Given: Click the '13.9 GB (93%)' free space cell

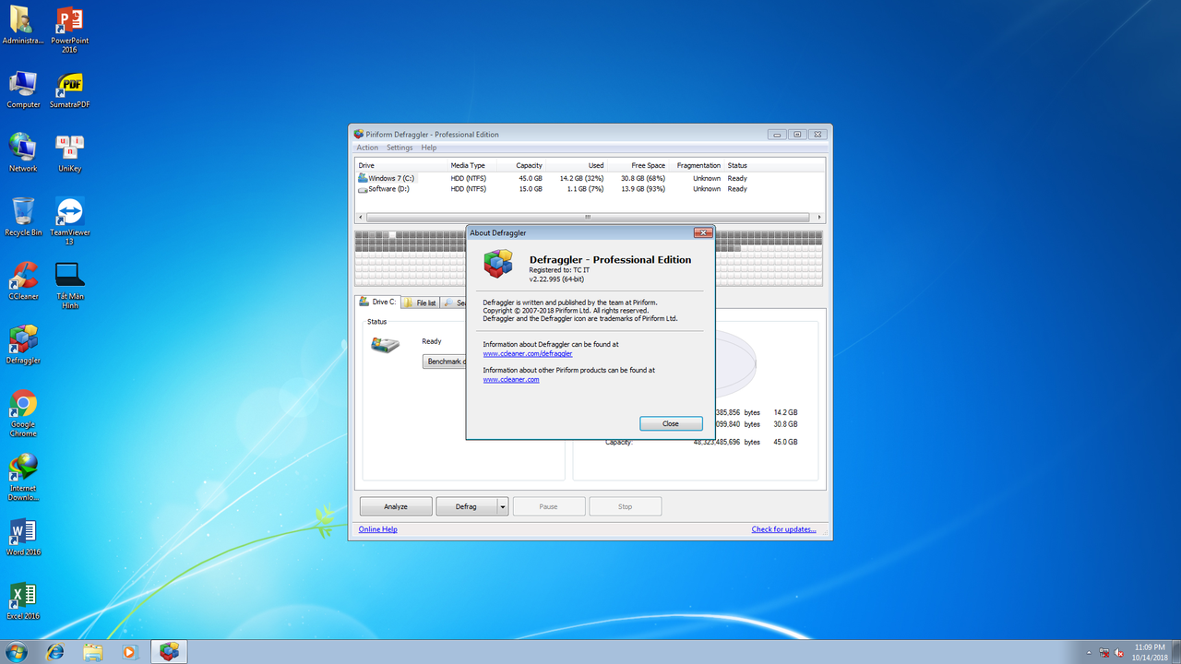Looking at the screenshot, I should click(643, 189).
